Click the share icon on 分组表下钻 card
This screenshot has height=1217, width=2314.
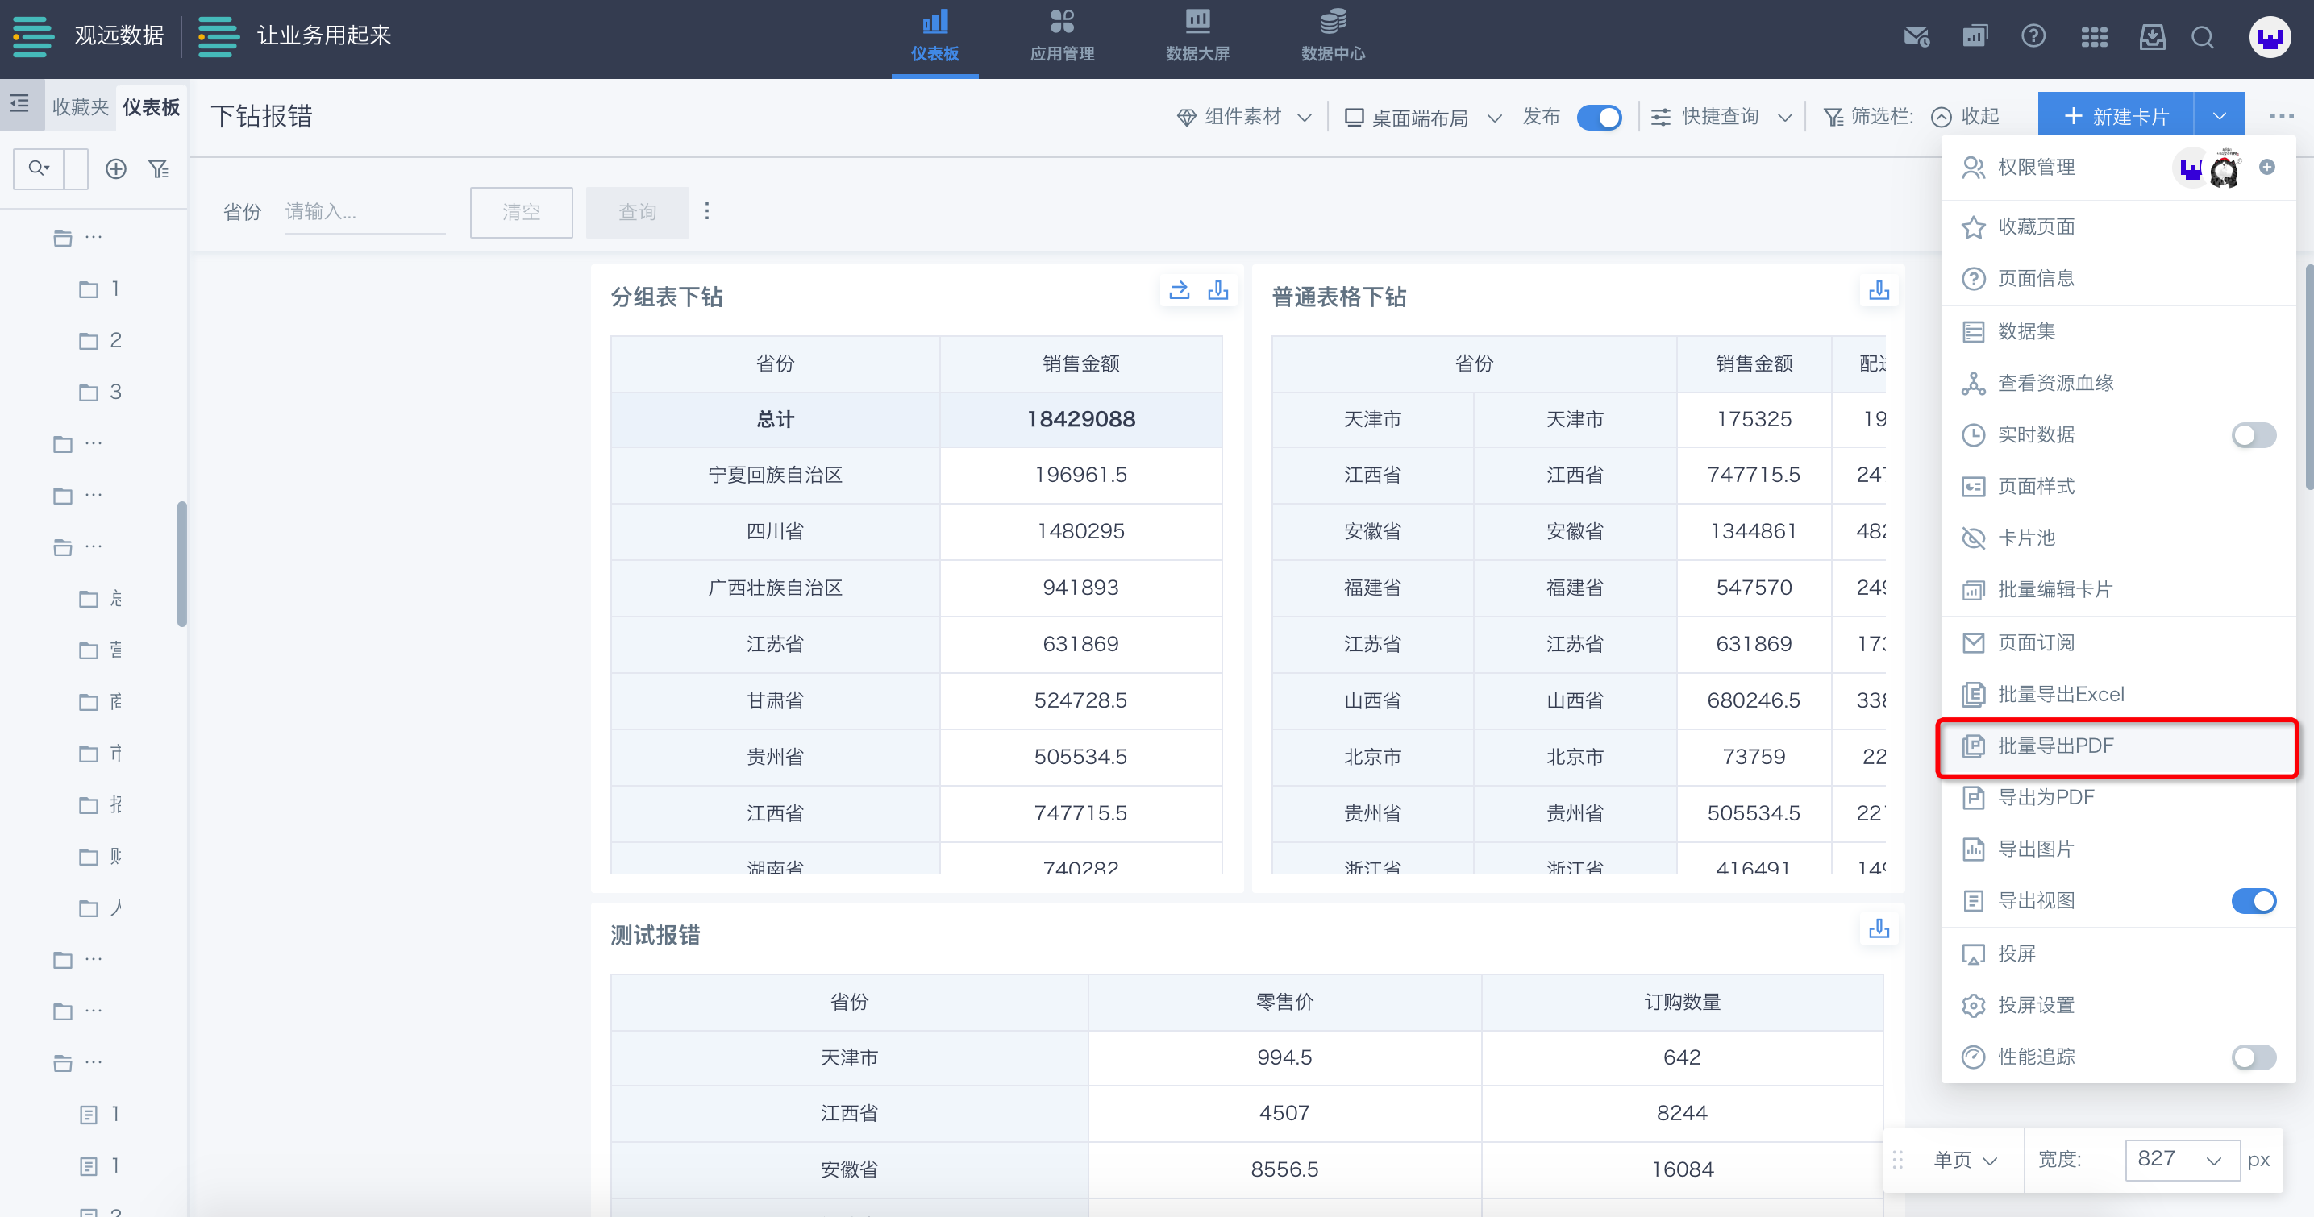1180,290
